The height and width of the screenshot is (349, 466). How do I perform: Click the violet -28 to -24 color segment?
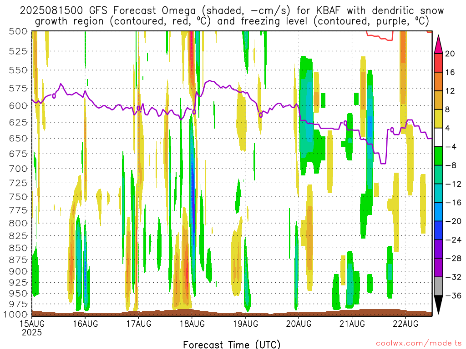click(x=438, y=249)
